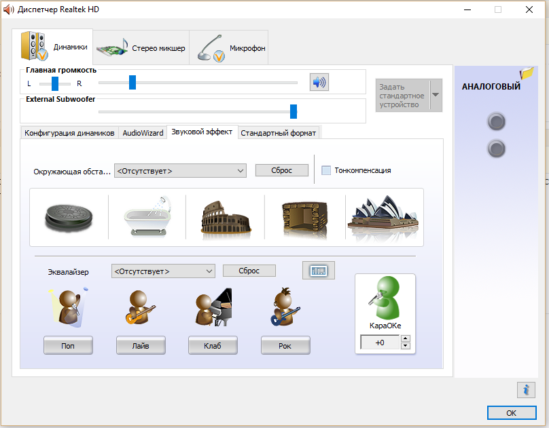Apply the Клаб equalizer preset button
The height and width of the screenshot is (428, 549).
pyautogui.click(x=213, y=345)
